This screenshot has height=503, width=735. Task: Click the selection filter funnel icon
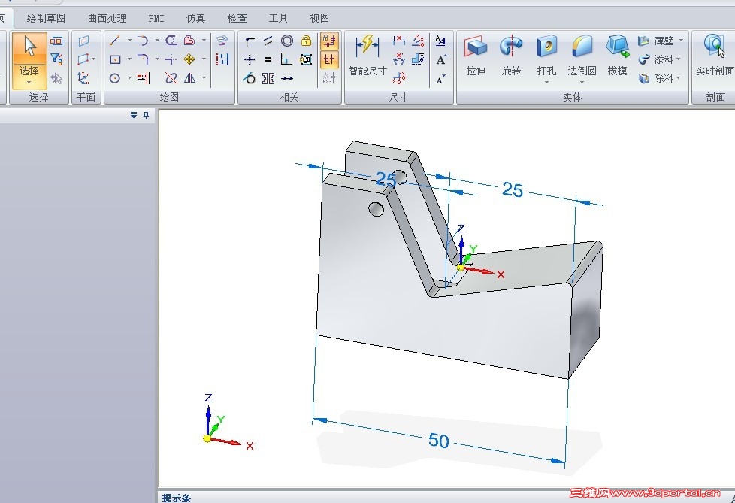tap(56, 59)
